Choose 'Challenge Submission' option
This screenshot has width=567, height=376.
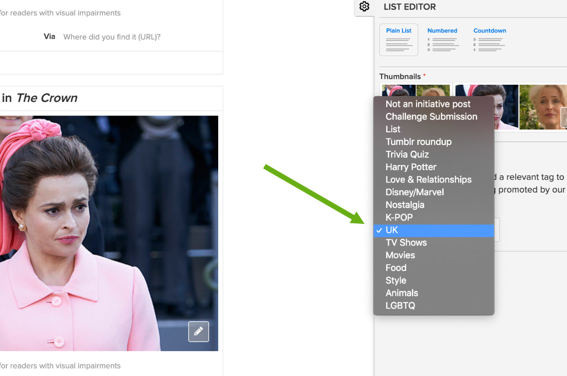[434, 117]
